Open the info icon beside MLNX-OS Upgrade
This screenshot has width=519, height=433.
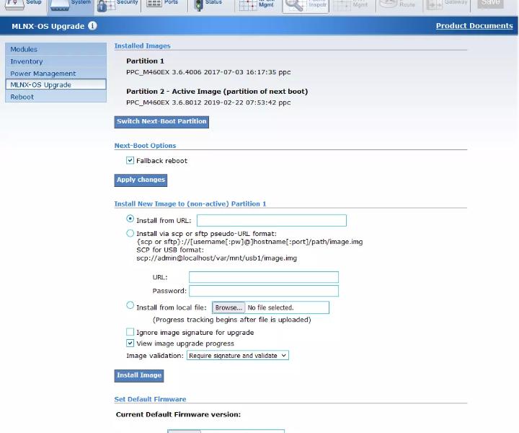point(92,26)
